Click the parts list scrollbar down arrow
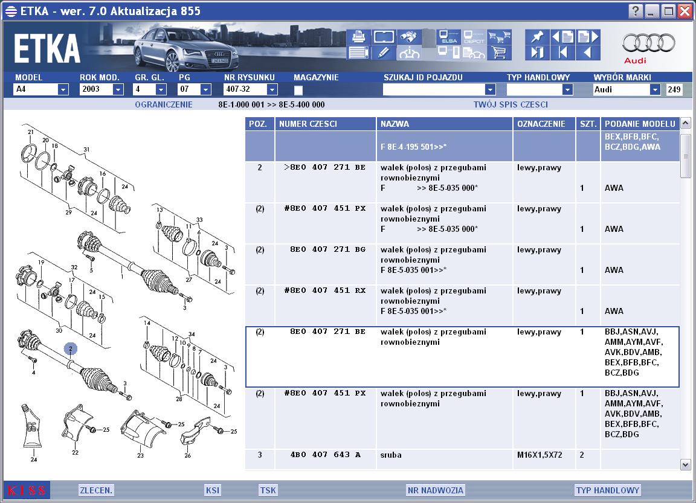696x503 pixels. pyautogui.click(x=685, y=464)
